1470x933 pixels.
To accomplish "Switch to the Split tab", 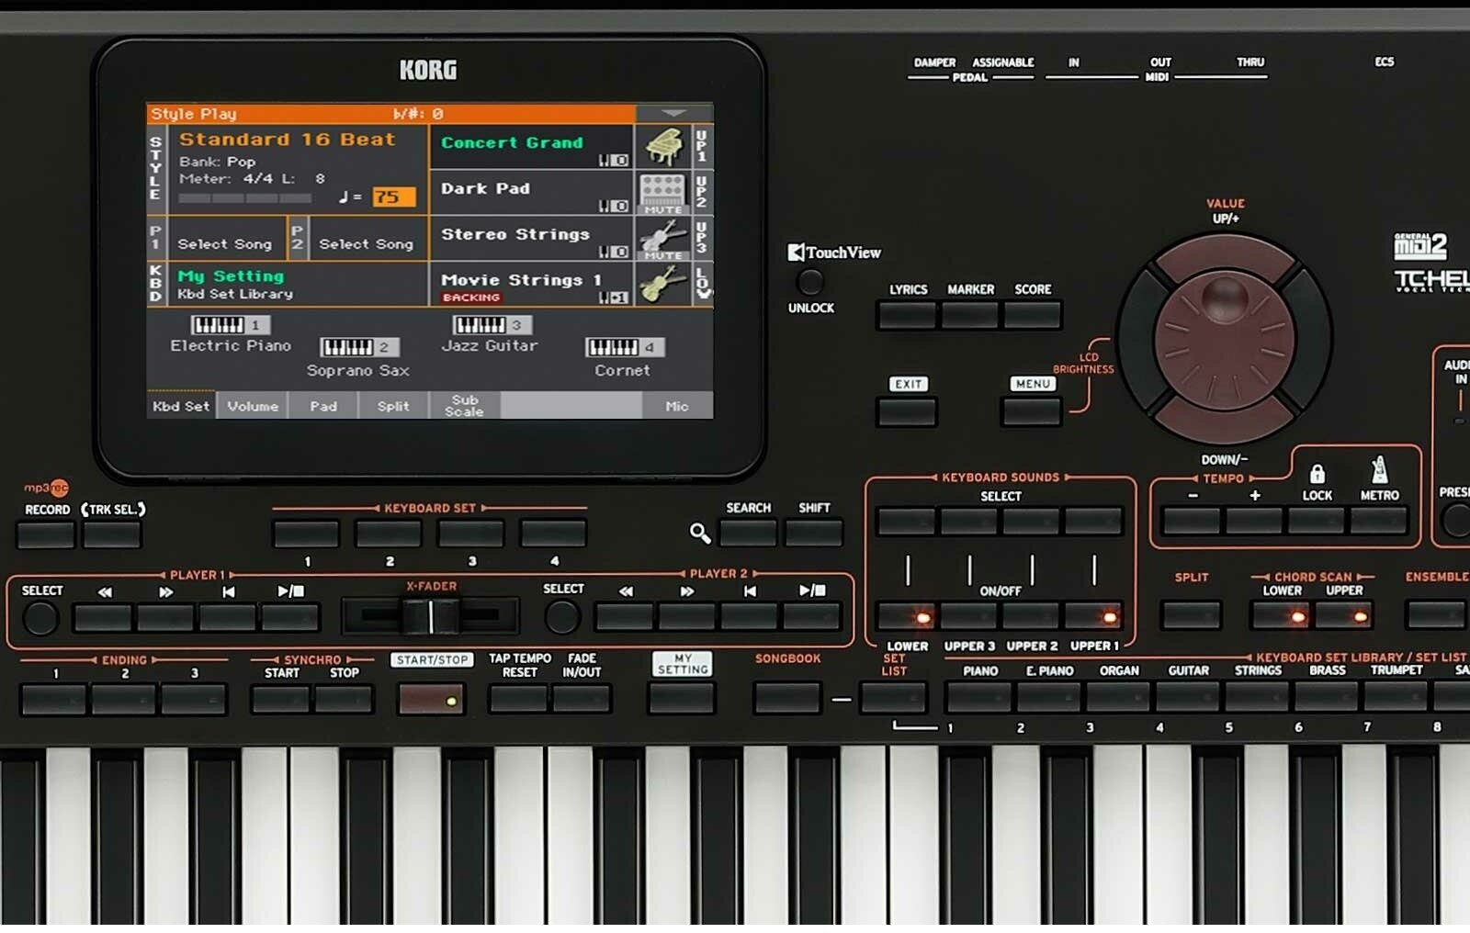I will tap(393, 405).
